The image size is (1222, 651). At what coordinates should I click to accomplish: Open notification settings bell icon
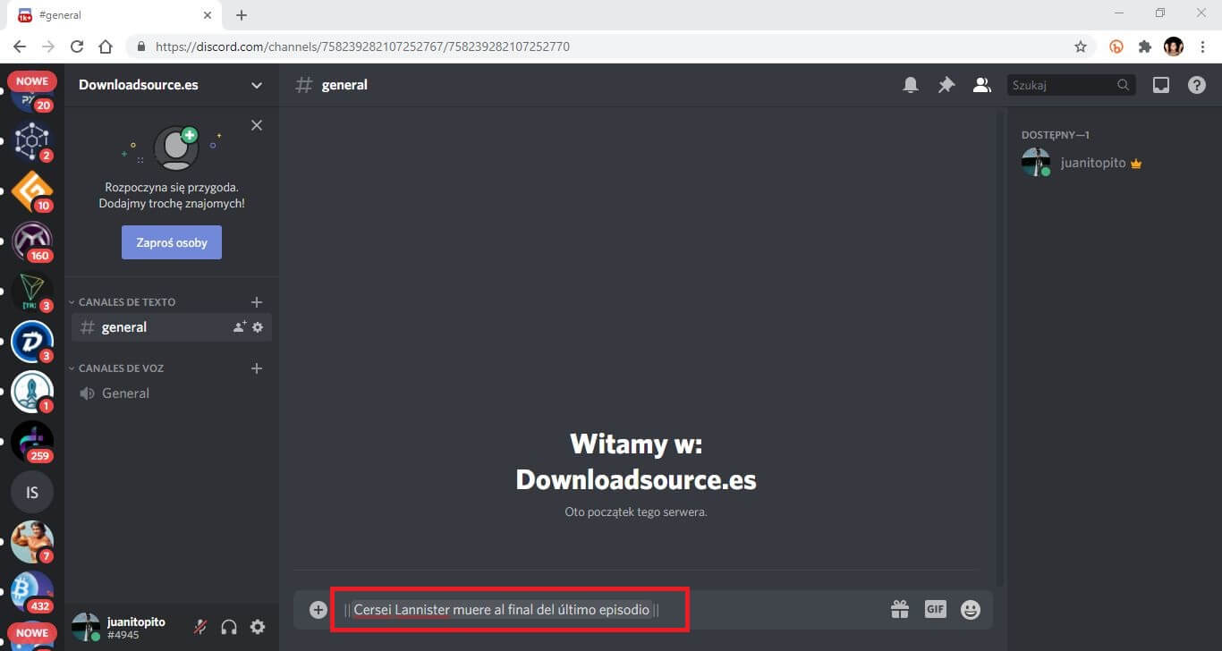911,85
